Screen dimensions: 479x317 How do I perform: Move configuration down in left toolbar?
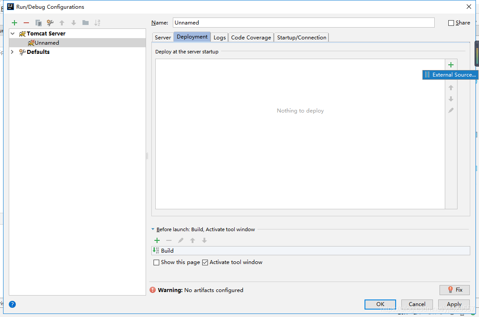pyautogui.click(x=74, y=23)
